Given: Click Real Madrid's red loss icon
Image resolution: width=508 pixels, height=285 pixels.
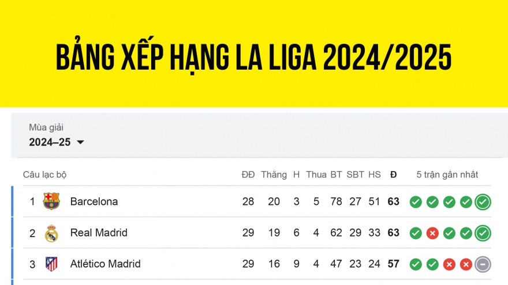Looking at the screenshot, I should pos(432,233).
